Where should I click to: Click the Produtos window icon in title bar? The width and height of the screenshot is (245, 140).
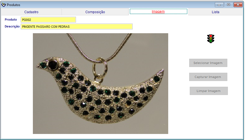tap(4, 5)
